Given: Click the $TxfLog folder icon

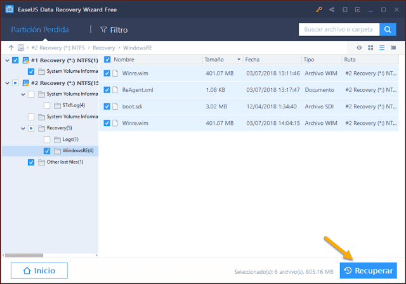Looking at the screenshot, I should point(57,105).
